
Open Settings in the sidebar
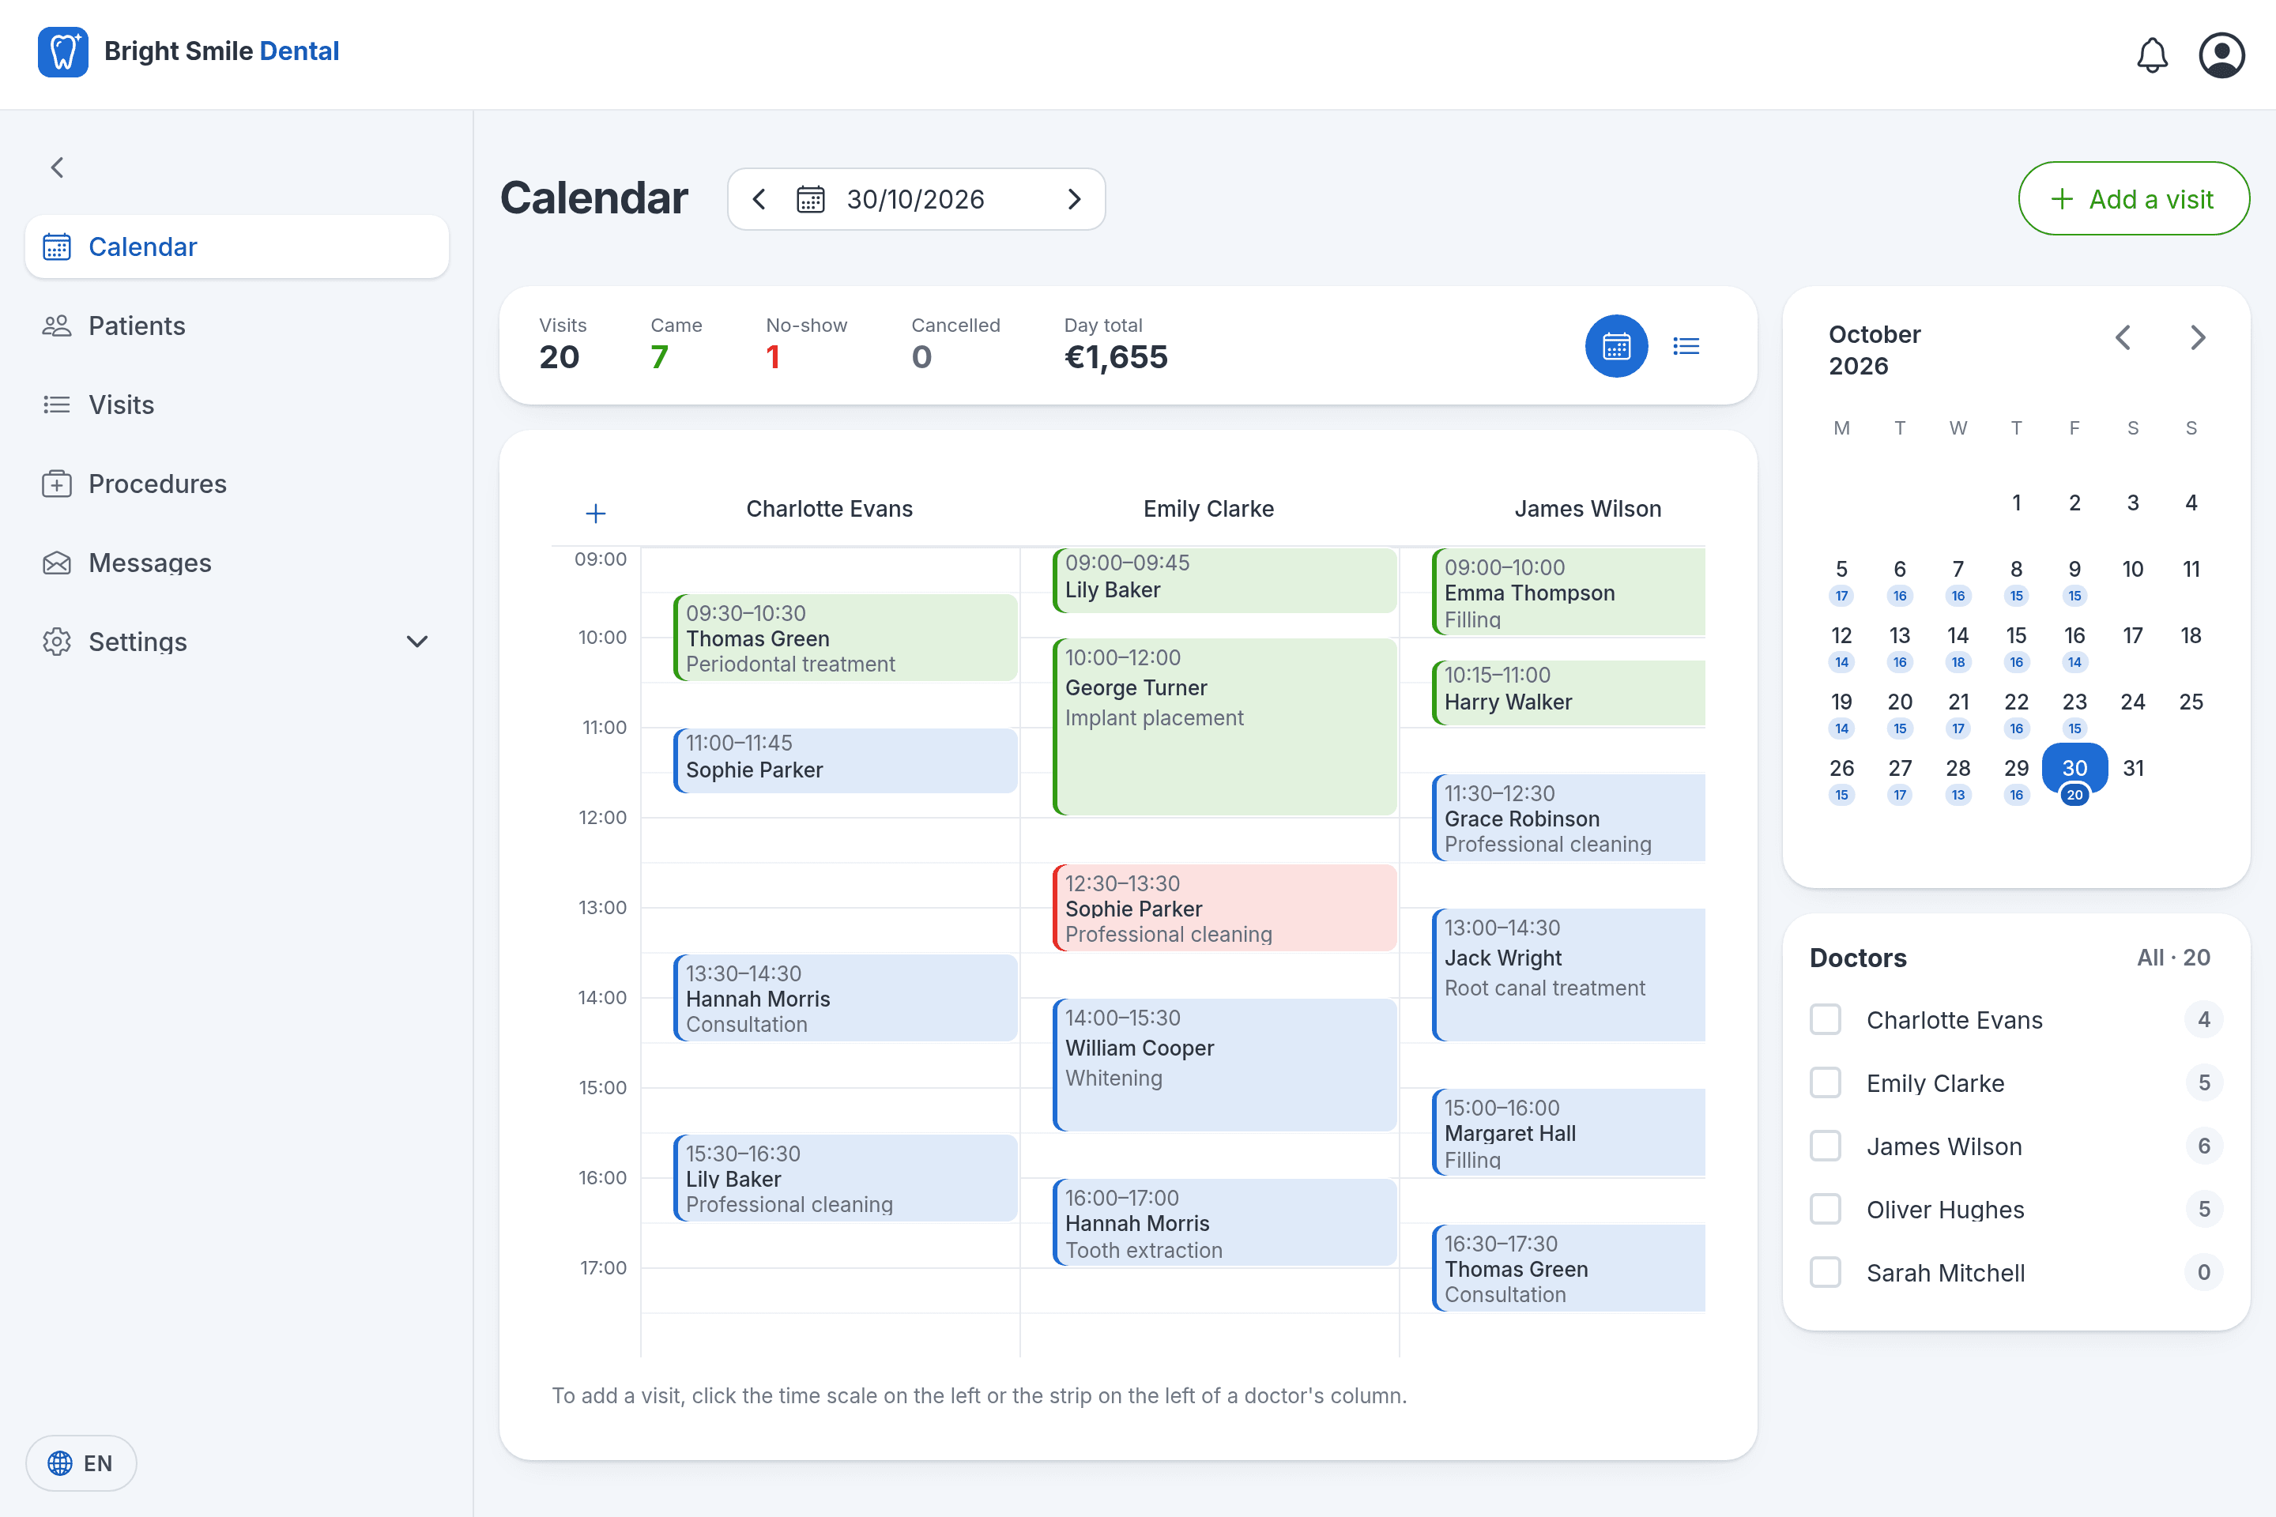[237, 642]
